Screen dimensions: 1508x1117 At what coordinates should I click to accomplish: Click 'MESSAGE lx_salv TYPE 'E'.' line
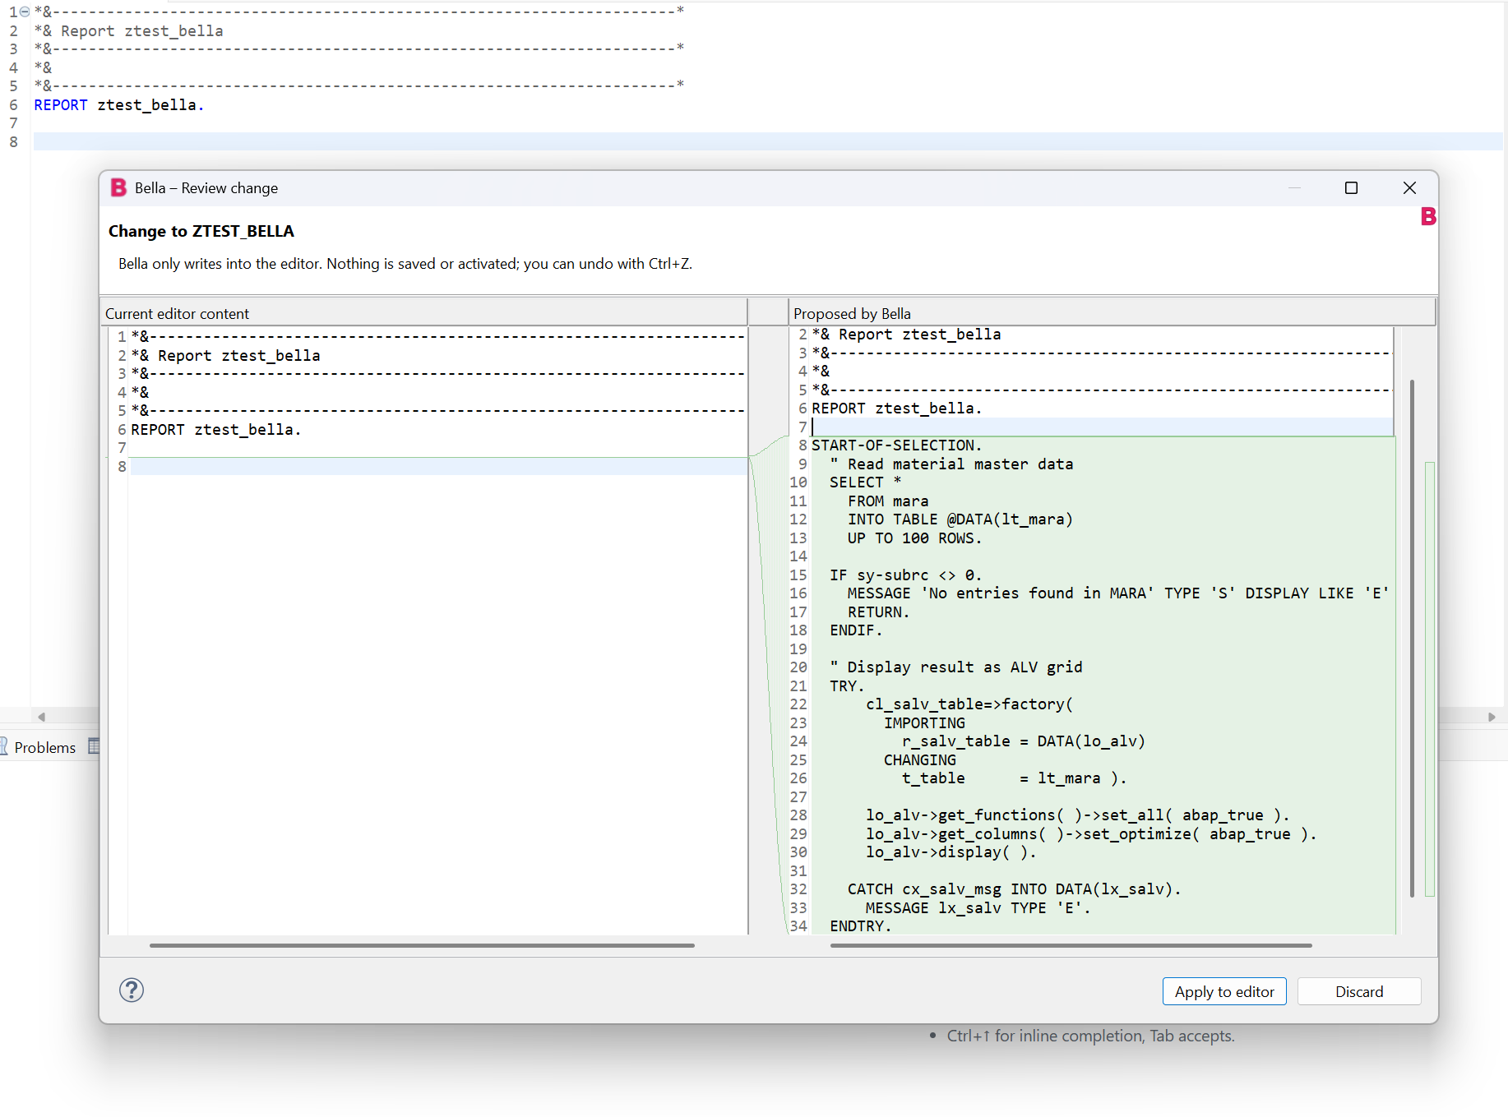978,908
